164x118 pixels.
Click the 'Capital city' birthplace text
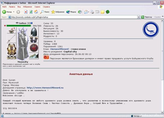(x=70, y=52)
